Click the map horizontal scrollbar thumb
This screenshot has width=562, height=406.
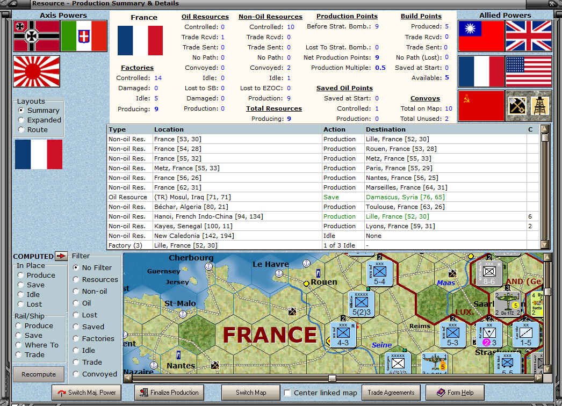332,378
